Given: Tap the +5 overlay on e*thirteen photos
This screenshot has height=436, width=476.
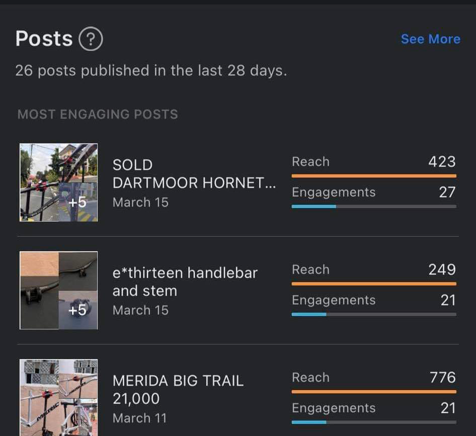Looking at the screenshot, I should 77,310.
